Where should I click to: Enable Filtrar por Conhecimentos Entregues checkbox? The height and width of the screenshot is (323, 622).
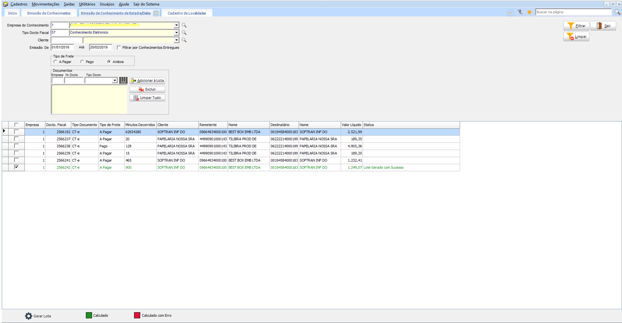coord(119,47)
